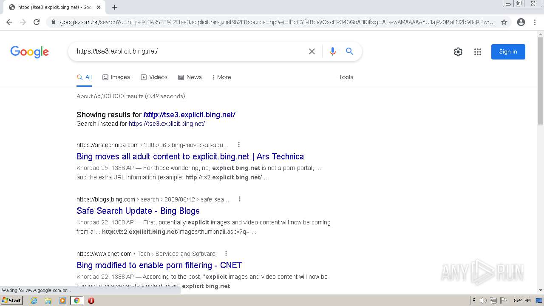Start voice search with microphone icon
The image size is (544, 306).
pos(333,51)
